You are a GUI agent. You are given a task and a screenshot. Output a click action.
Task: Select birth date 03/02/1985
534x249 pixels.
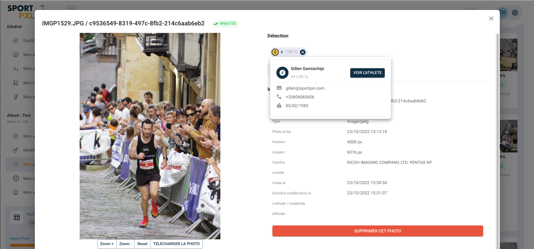297,106
